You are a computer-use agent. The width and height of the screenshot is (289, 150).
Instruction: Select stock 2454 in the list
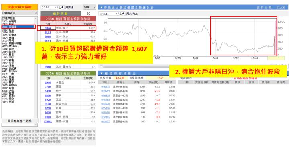[18, 52]
